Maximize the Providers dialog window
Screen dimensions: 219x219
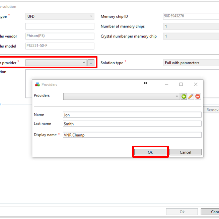[181, 84]
